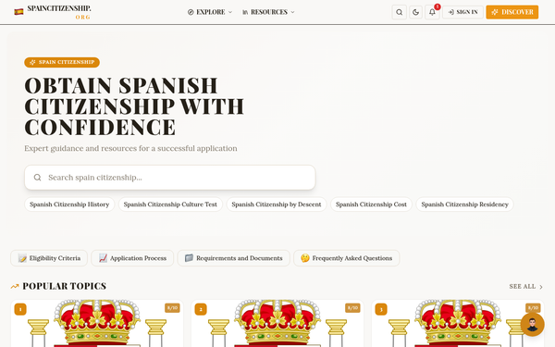Toggle dark mode moon icon

coord(415,12)
